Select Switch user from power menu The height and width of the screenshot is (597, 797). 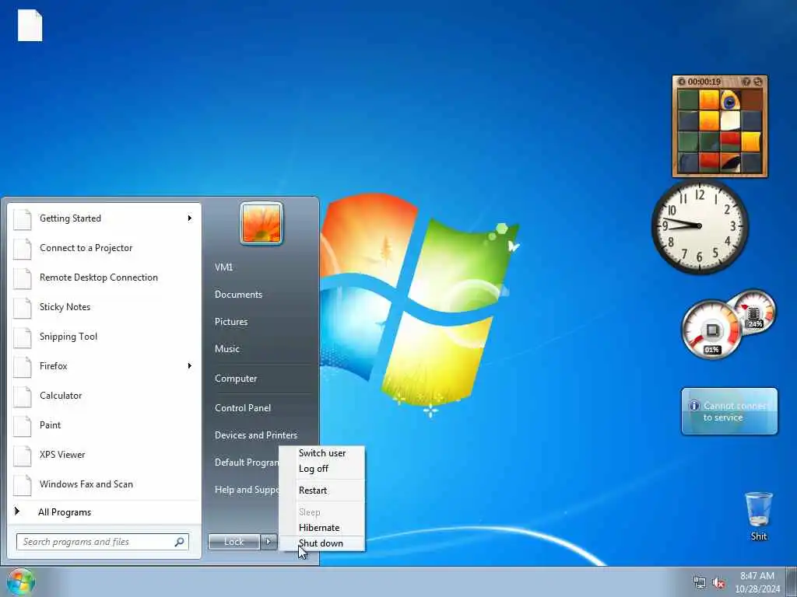coord(322,453)
